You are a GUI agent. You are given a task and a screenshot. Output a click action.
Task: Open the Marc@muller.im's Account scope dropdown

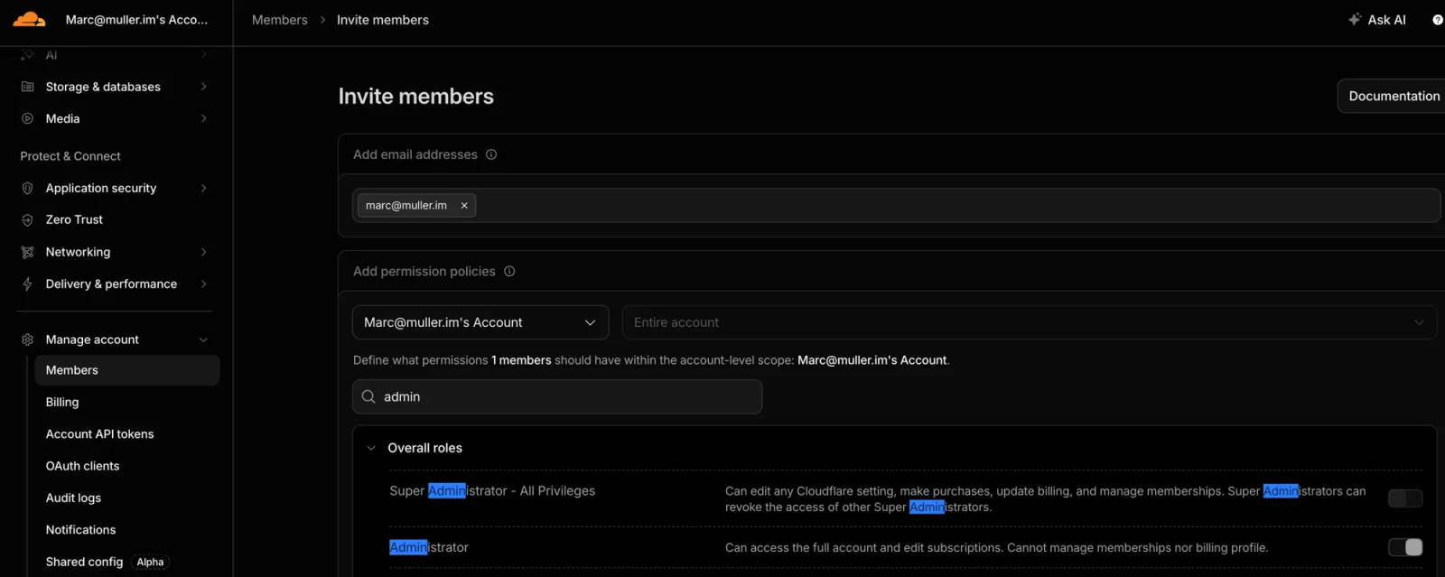pos(480,322)
